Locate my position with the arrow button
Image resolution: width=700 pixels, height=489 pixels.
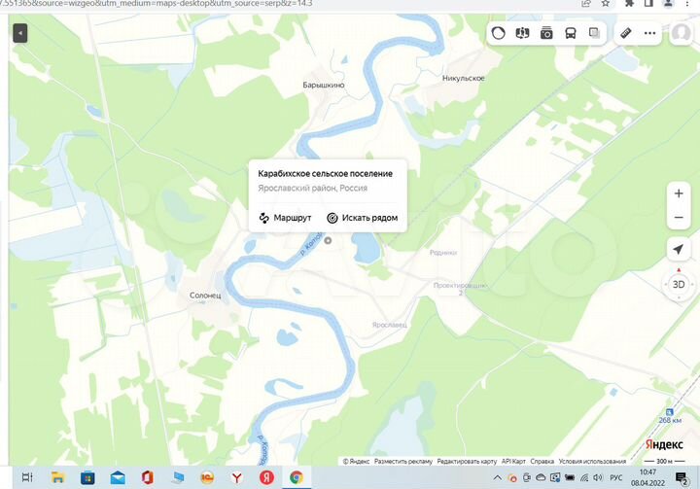tap(679, 249)
